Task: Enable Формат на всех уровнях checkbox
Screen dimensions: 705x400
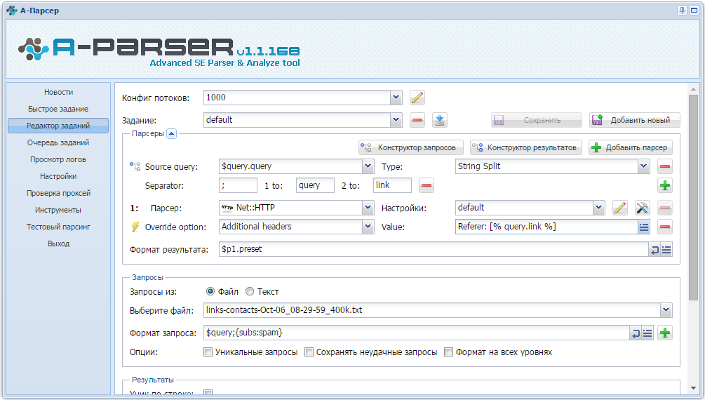Action: pos(448,352)
